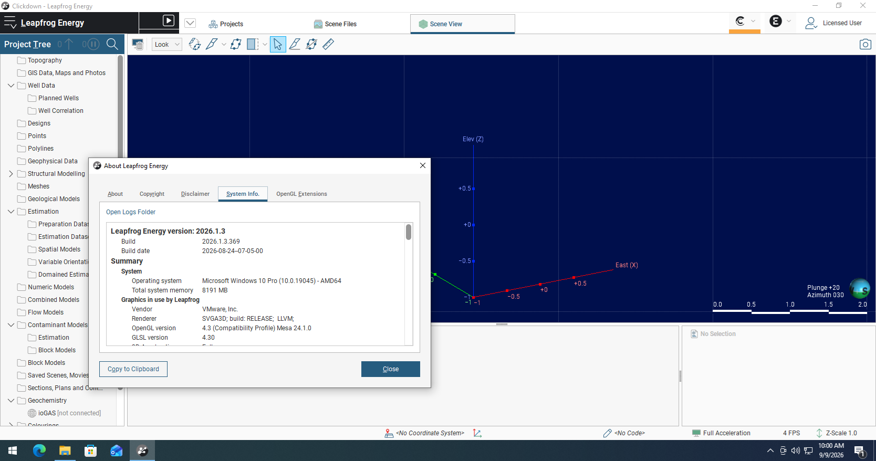The image size is (876, 461).
Task: Click the camera screenshot icon
Action: 865,44
